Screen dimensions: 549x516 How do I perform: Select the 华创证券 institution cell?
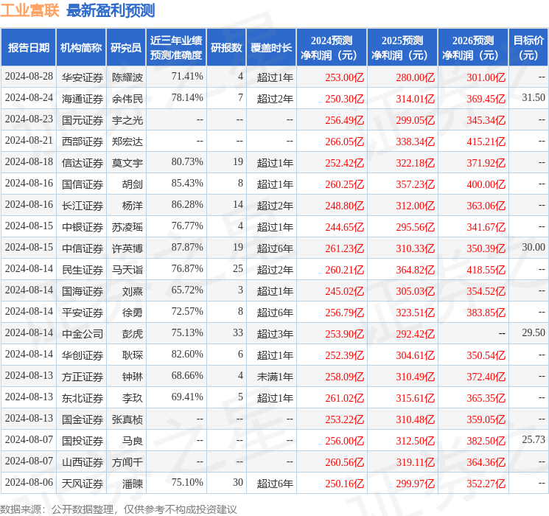[x=83, y=355]
